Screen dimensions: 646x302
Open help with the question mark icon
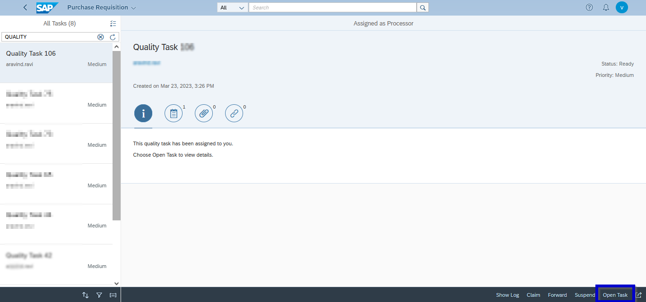589,7
